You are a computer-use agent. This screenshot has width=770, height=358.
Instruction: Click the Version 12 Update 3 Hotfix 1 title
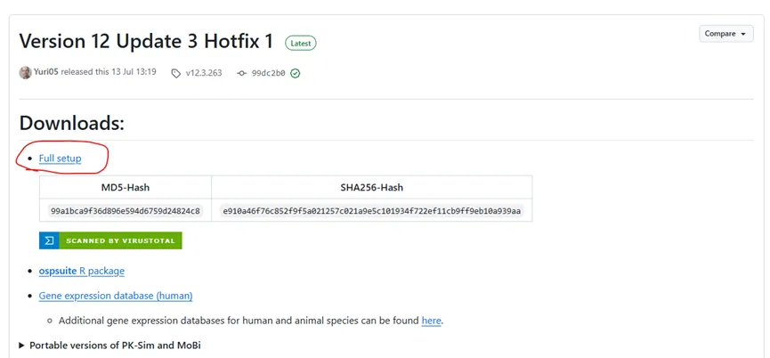point(146,41)
